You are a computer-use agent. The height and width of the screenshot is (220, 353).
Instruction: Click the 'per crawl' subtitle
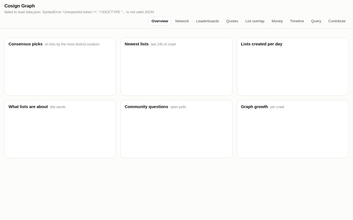pyautogui.click(x=277, y=107)
